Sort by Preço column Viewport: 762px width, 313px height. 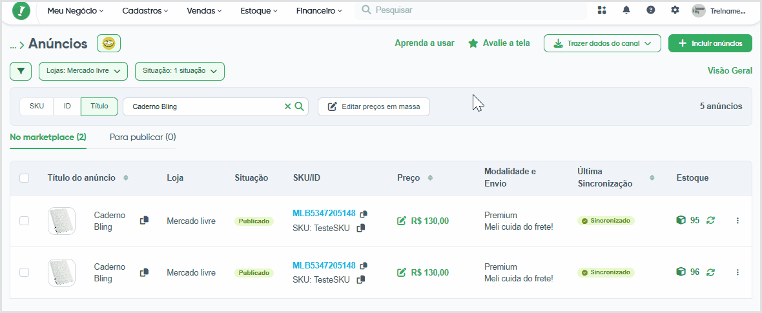[x=429, y=178]
